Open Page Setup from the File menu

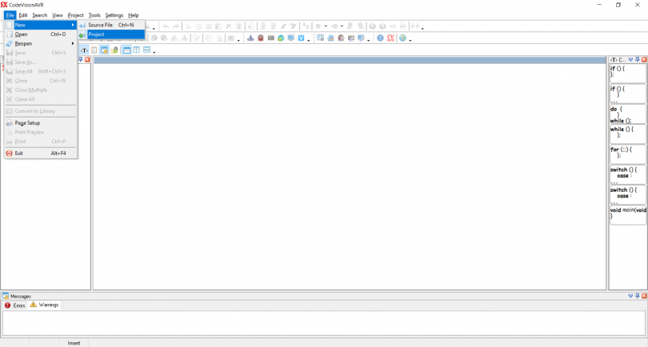point(27,123)
